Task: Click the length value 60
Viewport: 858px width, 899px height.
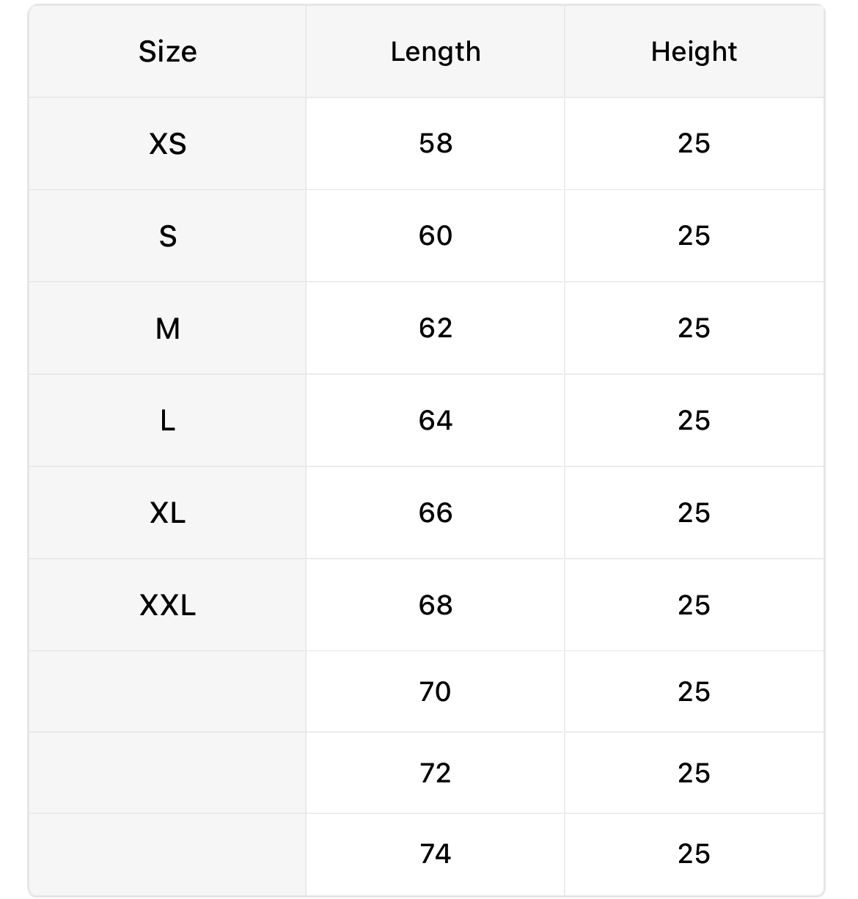Action: point(436,236)
